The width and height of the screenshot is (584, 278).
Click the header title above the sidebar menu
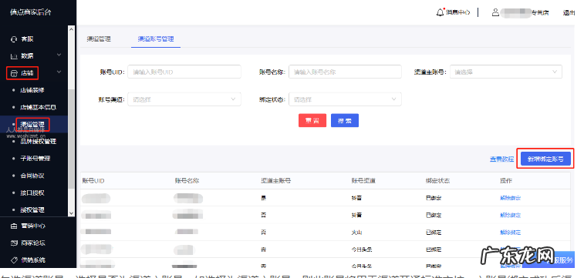click(x=31, y=12)
